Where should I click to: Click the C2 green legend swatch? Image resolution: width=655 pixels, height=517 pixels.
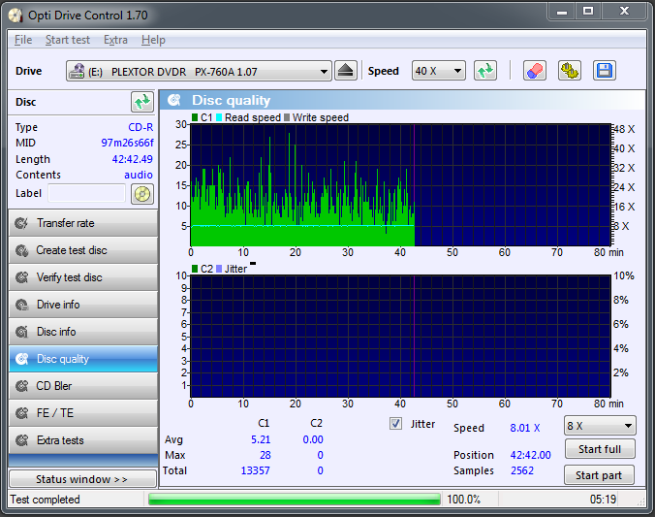(x=195, y=269)
